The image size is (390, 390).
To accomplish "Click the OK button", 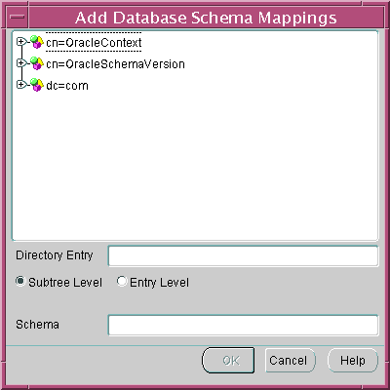I will click(228, 360).
